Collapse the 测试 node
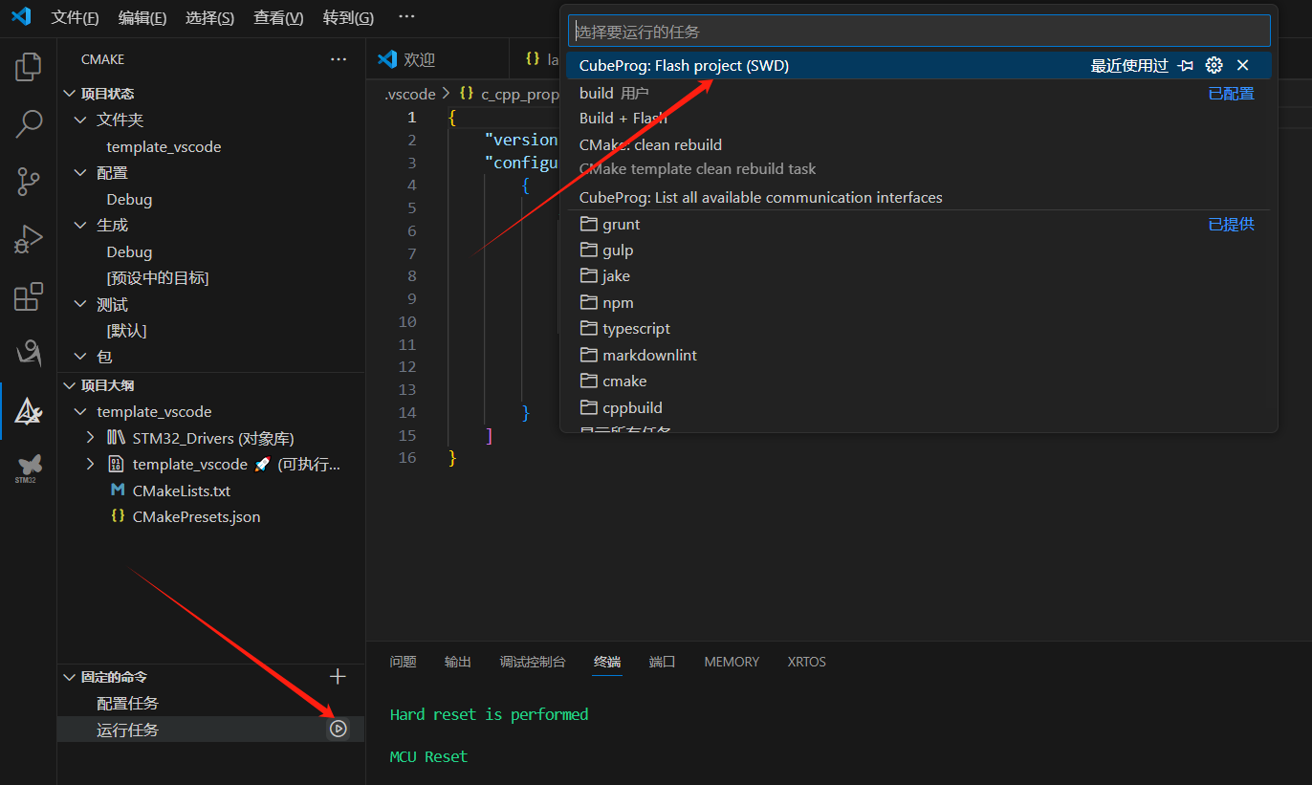This screenshot has height=785, width=1312. (81, 305)
